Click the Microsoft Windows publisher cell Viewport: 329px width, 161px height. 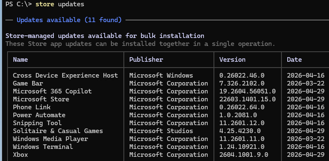tap(161, 75)
